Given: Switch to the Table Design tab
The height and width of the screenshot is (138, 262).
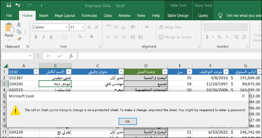Looking at the screenshot, I should [178, 15].
